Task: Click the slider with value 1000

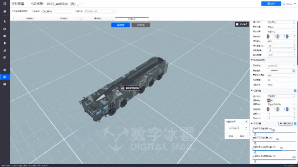Action: coord(274,160)
